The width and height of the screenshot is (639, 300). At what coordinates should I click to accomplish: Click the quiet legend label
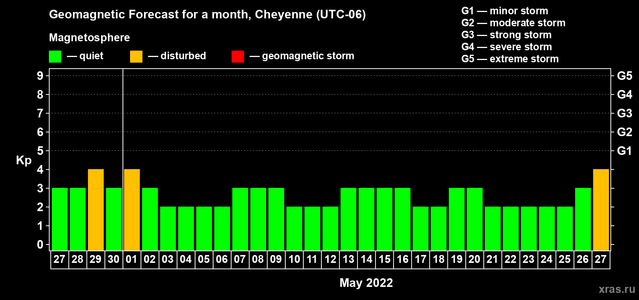point(91,56)
